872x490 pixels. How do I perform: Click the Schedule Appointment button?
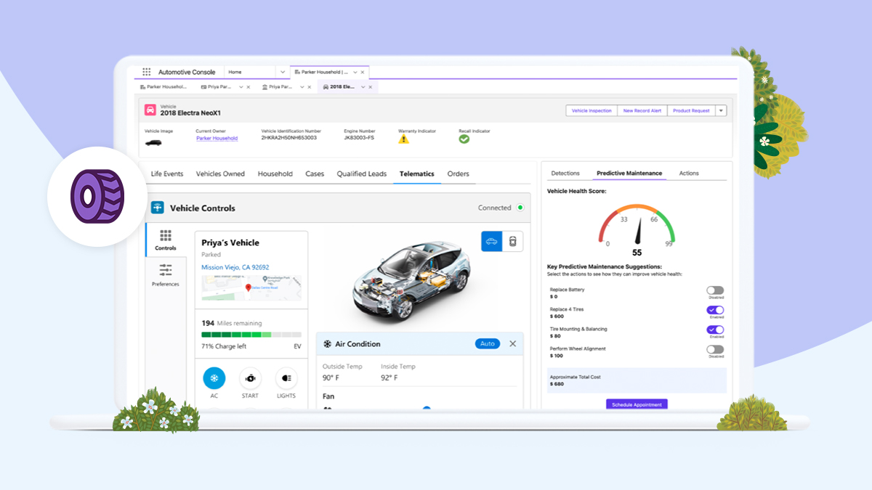click(637, 404)
